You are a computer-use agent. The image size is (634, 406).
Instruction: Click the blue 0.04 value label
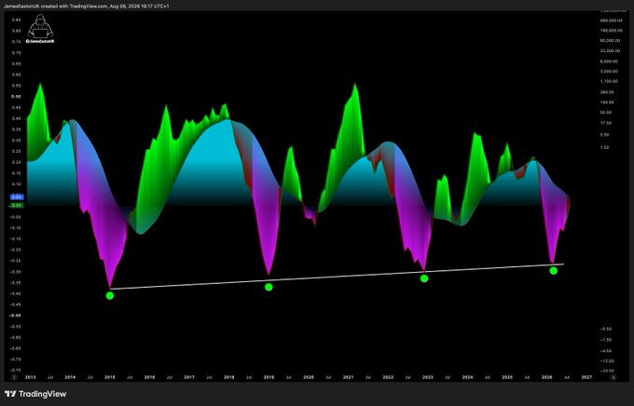[x=17, y=197]
